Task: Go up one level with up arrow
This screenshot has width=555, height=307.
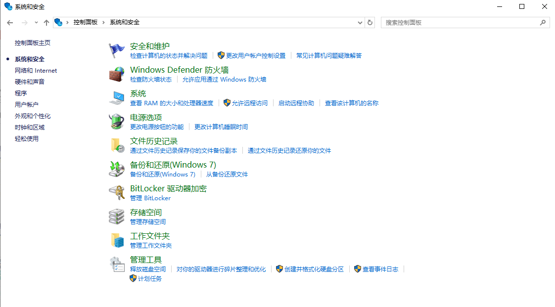Action: pyautogui.click(x=46, y=23)
